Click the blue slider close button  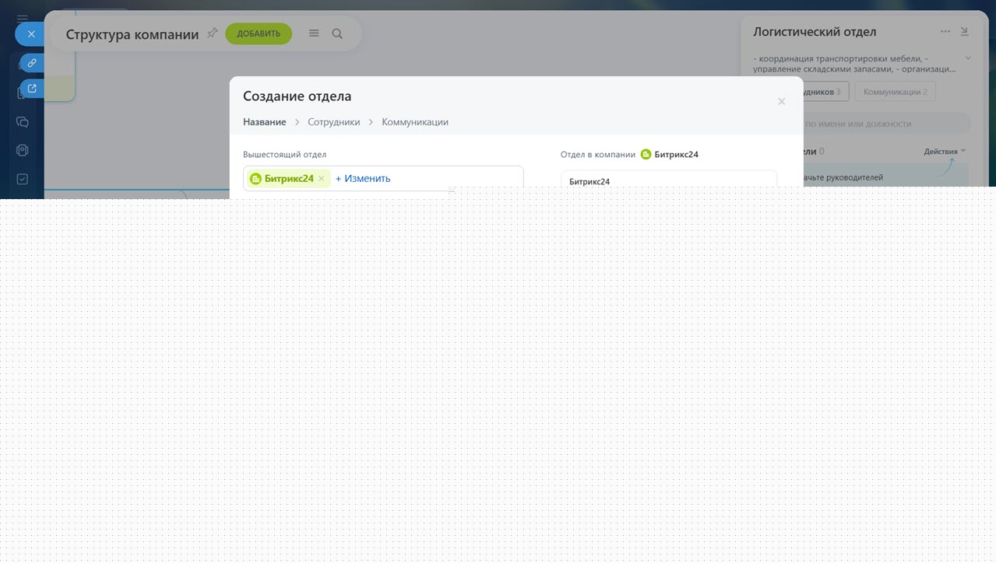[31, 34]
